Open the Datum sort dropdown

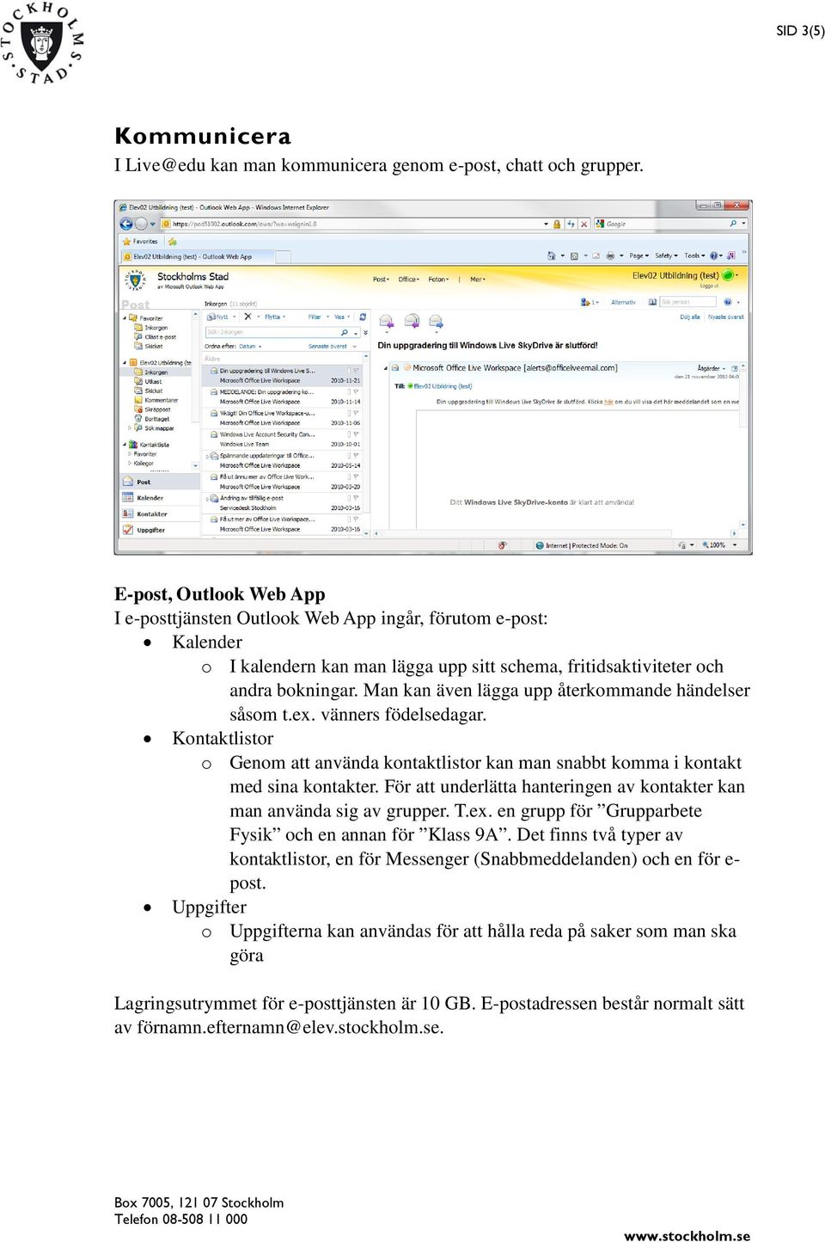point(249,347)
